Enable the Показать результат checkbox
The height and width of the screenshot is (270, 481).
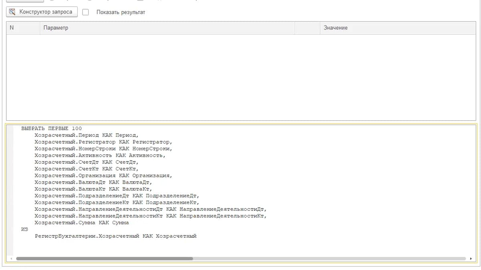(x=85, y=12)
